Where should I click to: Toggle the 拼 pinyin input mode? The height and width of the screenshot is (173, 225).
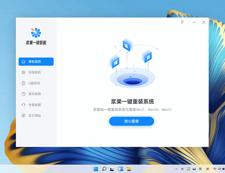(207, 169)
